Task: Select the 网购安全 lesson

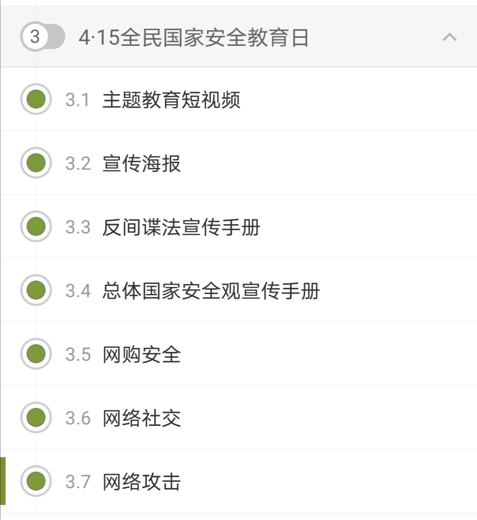Action: (x=142, y=355)
